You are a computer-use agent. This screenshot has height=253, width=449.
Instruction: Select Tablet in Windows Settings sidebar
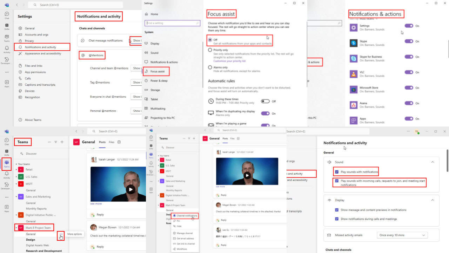[x=154, y=99]
